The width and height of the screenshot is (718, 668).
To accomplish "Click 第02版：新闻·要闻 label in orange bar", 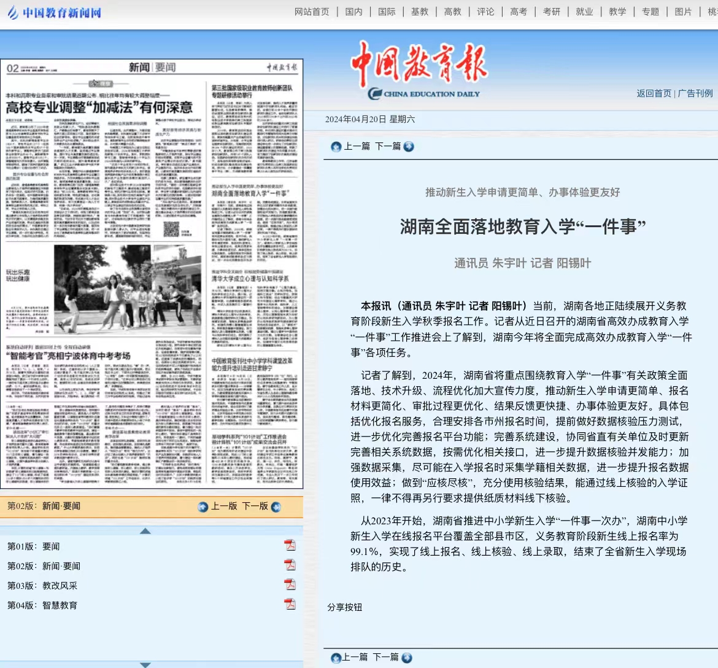I will [44, 506].
